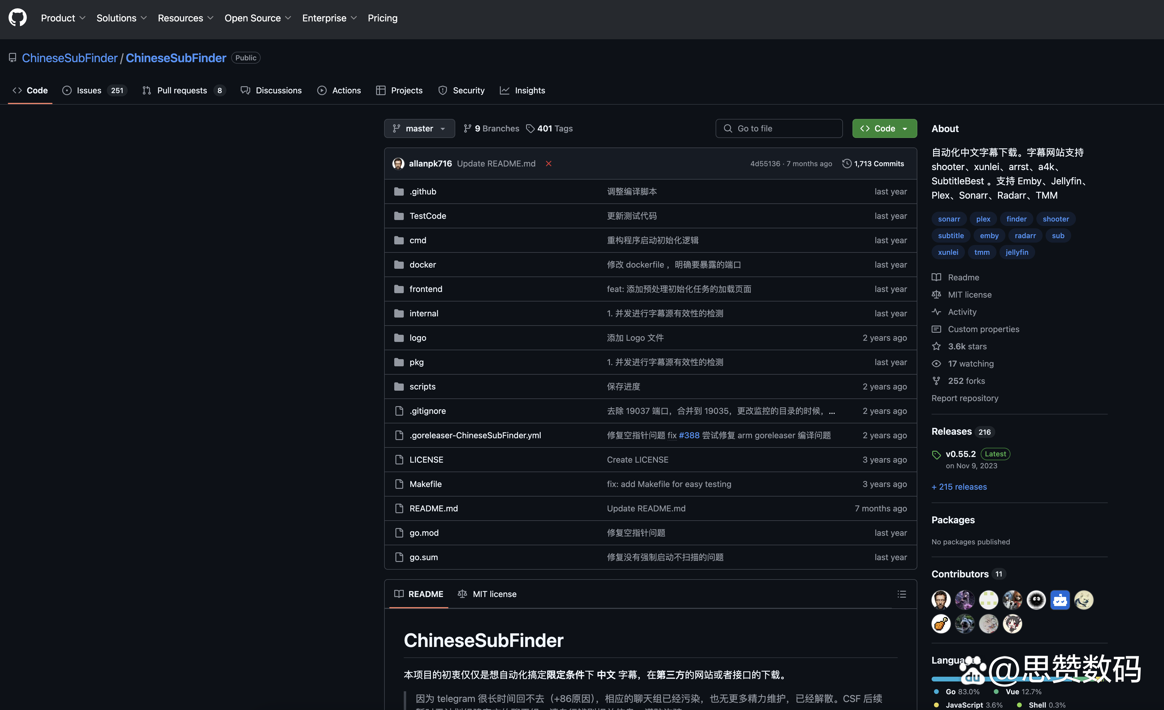Image resolution: width=1164 pixels, height=710 pixels.
Task: Click the Go to file search field
Action: coord(778,128)
